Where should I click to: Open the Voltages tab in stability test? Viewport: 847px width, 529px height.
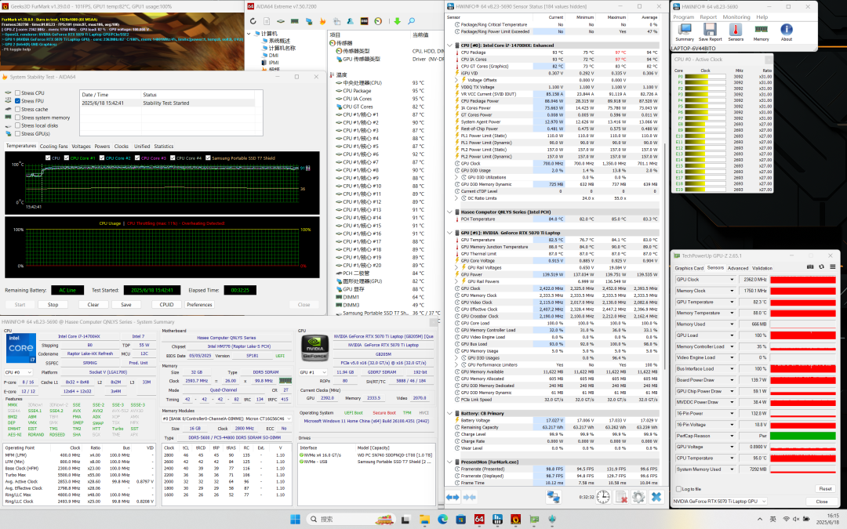(x=81, y=147)
